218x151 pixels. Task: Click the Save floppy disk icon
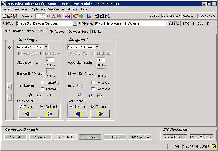tap(14, 16)
